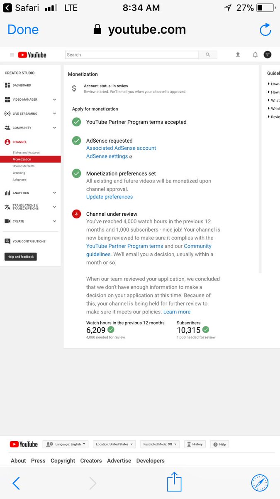Viewport: 280px width, 499px height.
Task: Expand the Create section
Action: pyautogui.click(x=54, y=221)
